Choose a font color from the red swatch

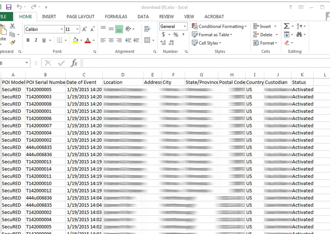pos(88,40)
